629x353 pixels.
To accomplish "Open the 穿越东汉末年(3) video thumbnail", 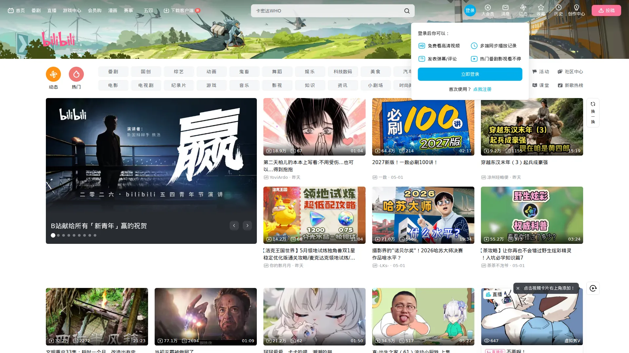I will pos(532,127).
